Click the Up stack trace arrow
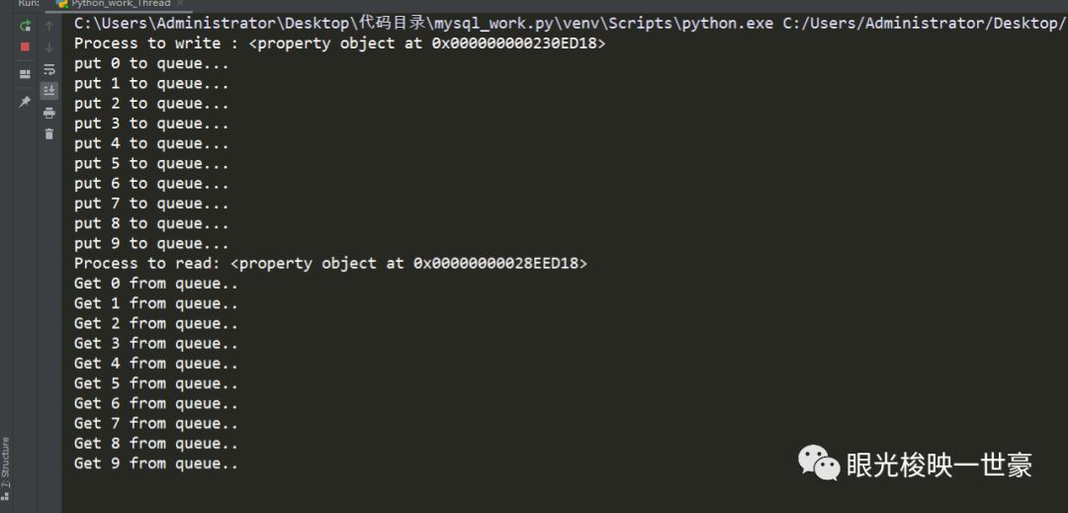 pos(48,26)
